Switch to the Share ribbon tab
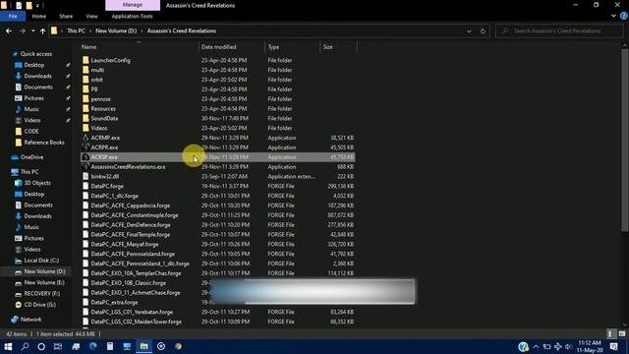The image size is (629, 354). pos(66,16)
